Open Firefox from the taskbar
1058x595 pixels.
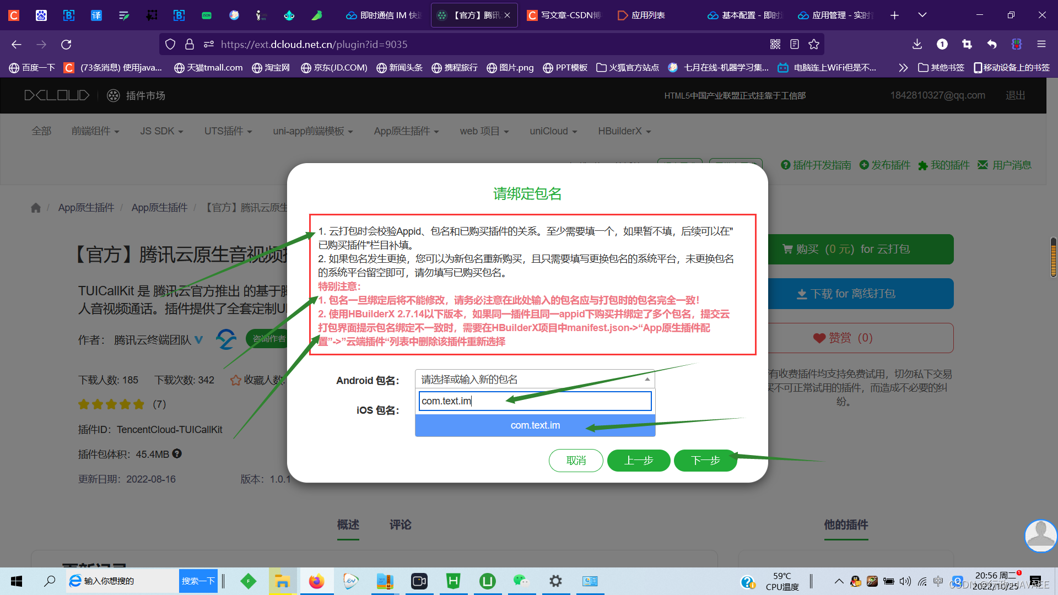(316, 581)
